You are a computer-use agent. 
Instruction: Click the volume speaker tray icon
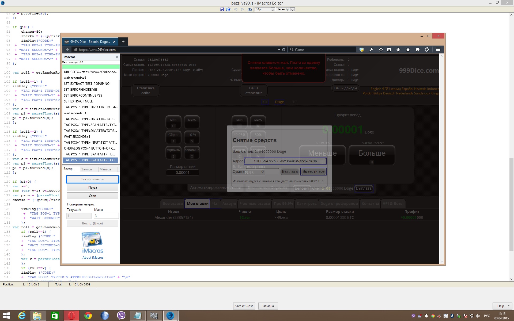[478, 316]
